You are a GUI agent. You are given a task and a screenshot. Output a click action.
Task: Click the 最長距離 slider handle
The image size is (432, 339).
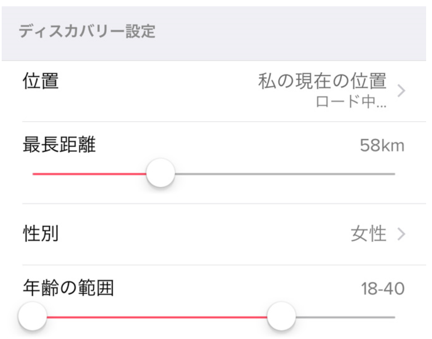pos(160,173)
